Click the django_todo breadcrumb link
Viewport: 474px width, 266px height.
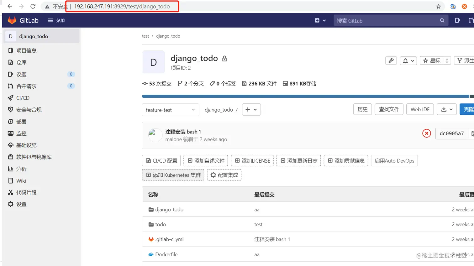point(168,36)
